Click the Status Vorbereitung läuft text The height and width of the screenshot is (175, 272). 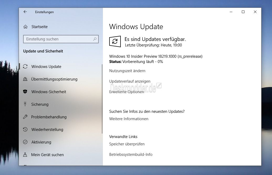point(136,62)
